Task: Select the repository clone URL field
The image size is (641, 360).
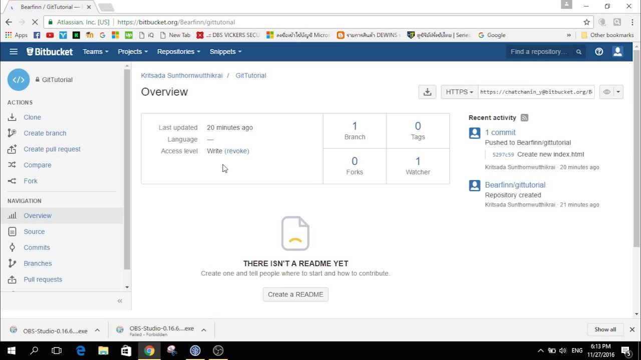Action: (536, 92)
